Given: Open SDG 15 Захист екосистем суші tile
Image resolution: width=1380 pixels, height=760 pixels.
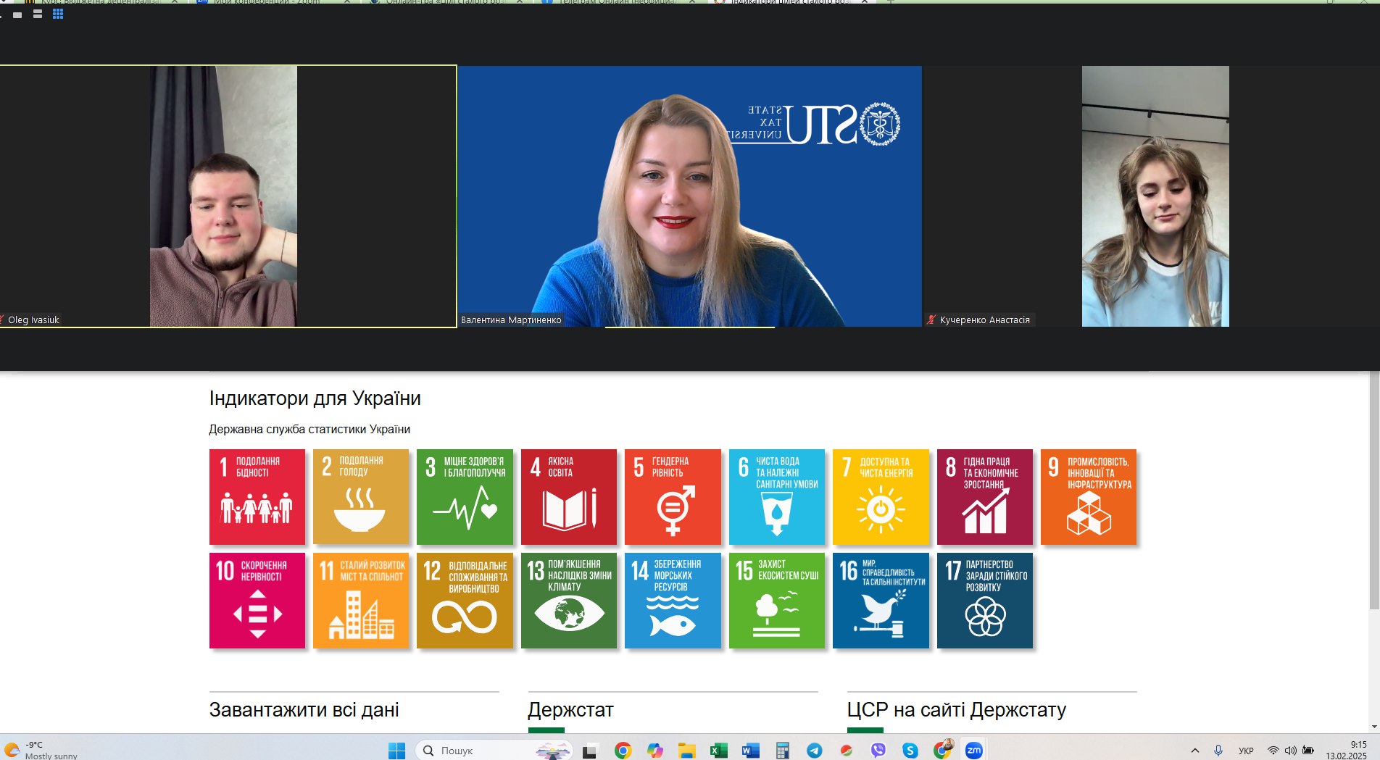Looking at the screenshot, I should pos(776,601).
